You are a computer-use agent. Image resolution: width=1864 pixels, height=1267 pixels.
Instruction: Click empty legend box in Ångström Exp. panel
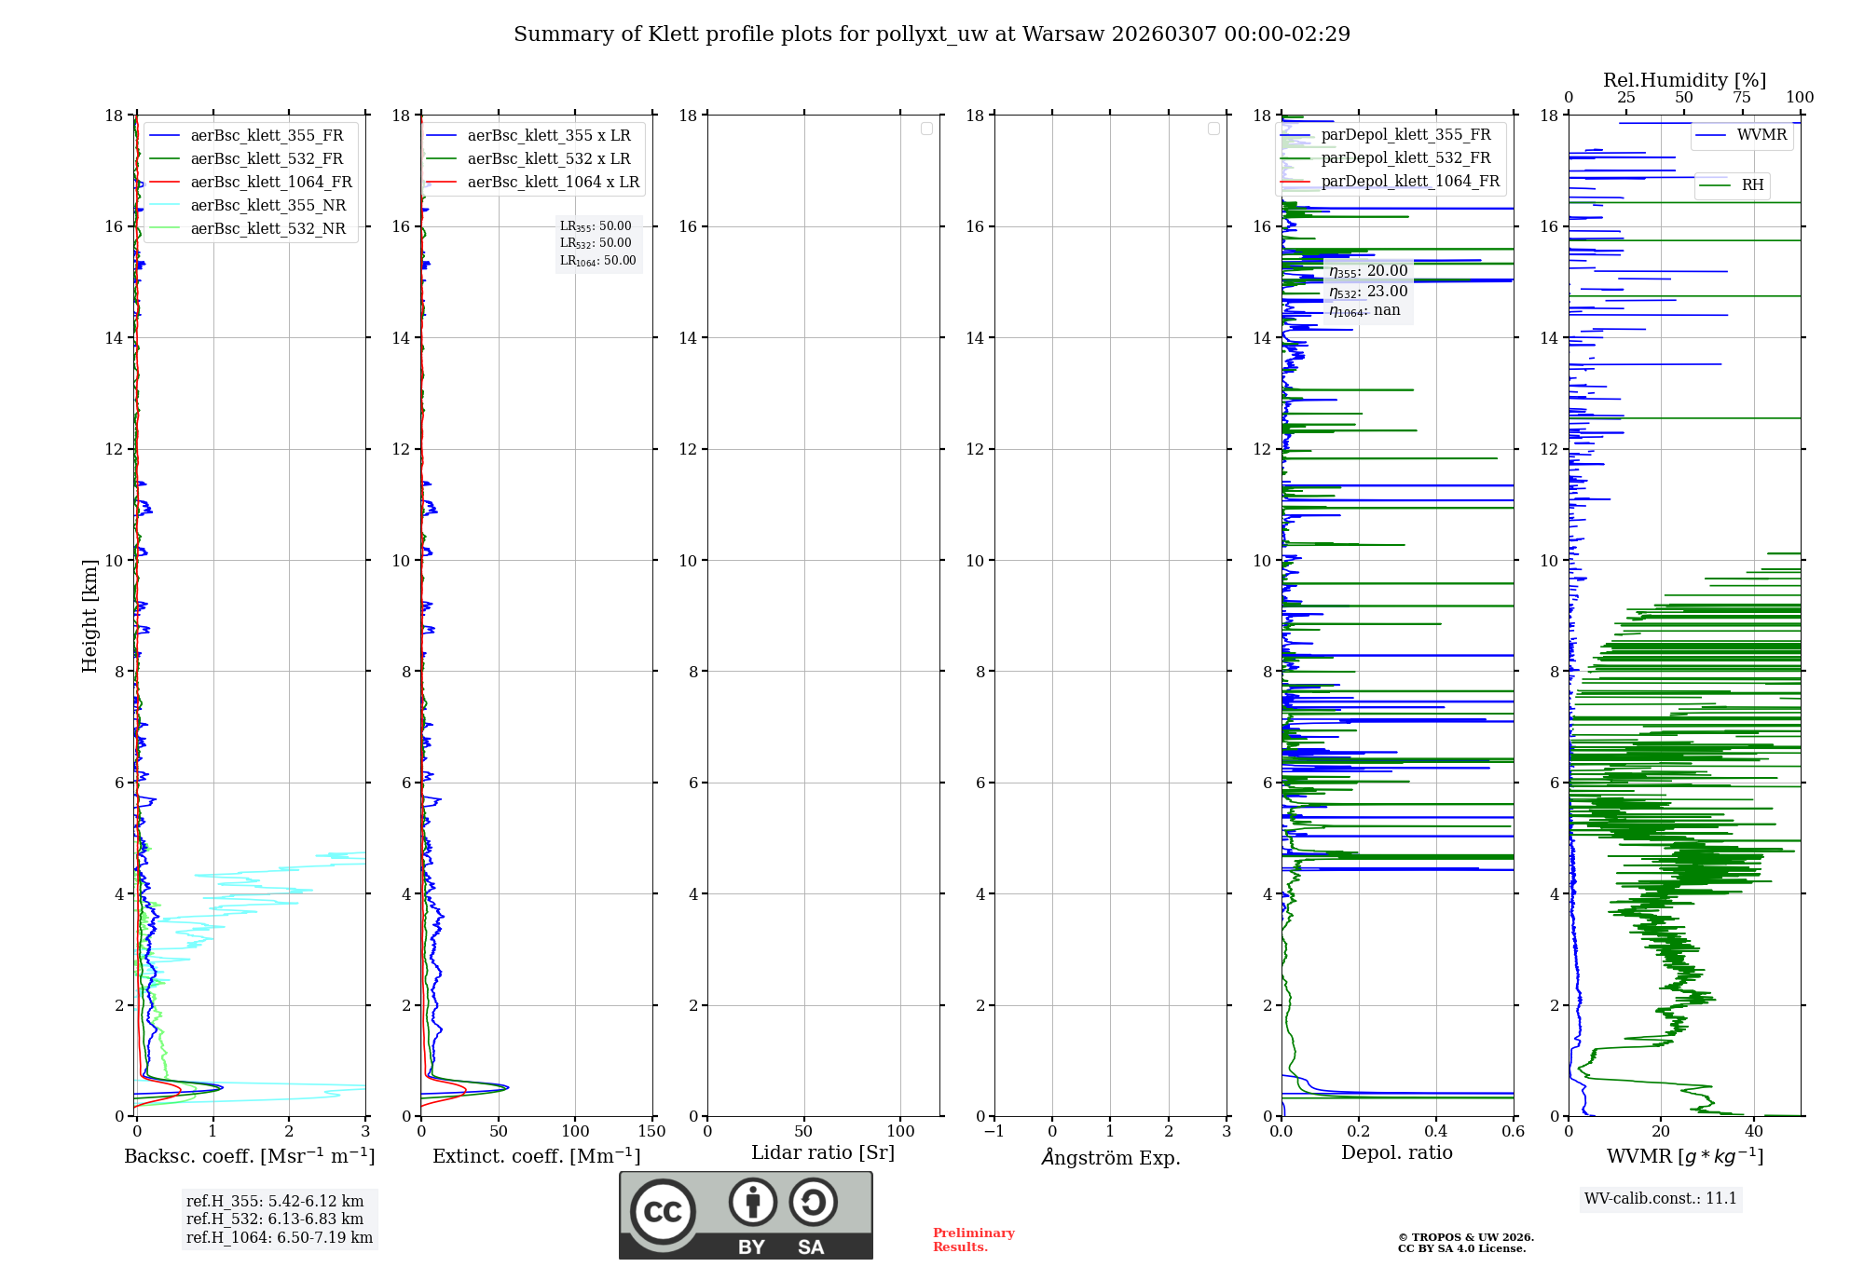pos(1213,129)
